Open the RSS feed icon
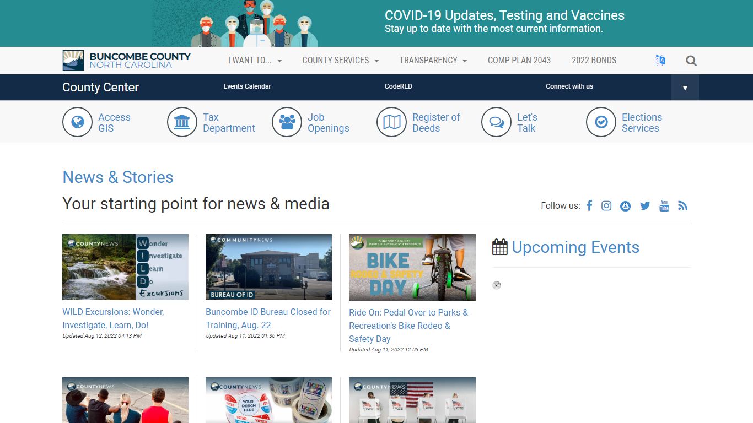The width and height of the screenshot is (753, 423). pyautogui.click(x=683, y=205)
